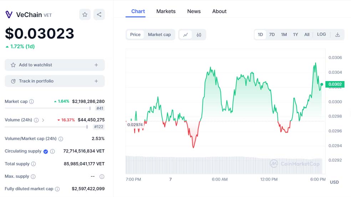Select the Market cap chart toggle
This screenshot has height=197, width=351.
click(159, 34)
